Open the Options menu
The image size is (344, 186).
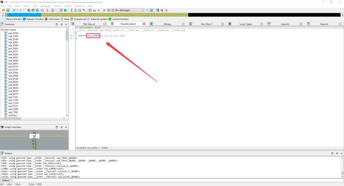click(x=68, y=6)
